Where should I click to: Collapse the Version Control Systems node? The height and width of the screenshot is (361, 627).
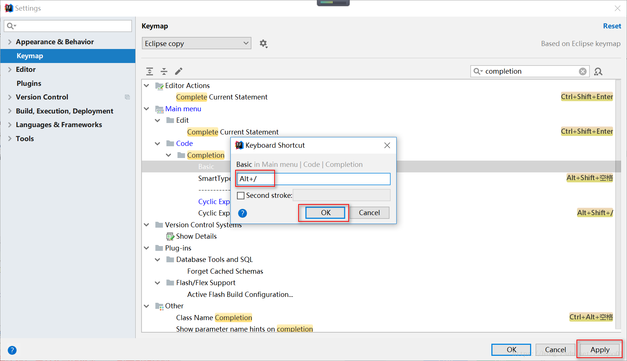point(147,225)
